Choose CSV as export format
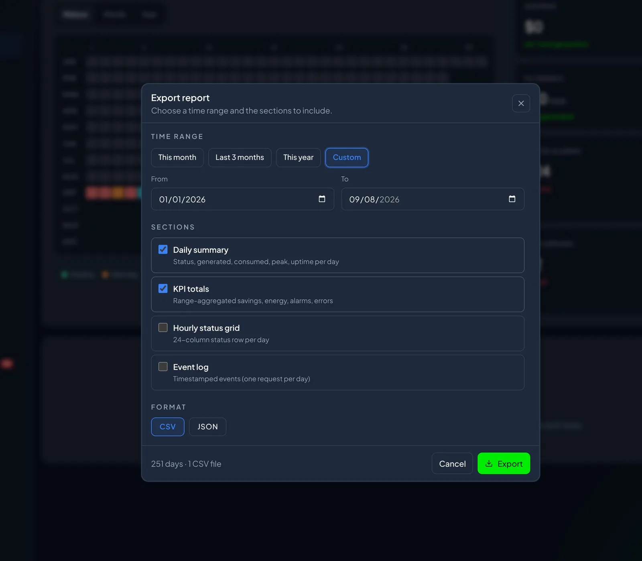The height and width of the screenshot is (561, 642). click(x=168, y=427)
